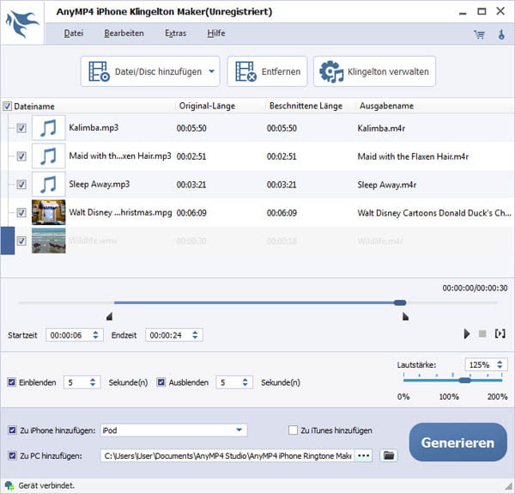Click the playback position handle on the timeline
This screenshot has width=515, height=494.
pos(400,302)
